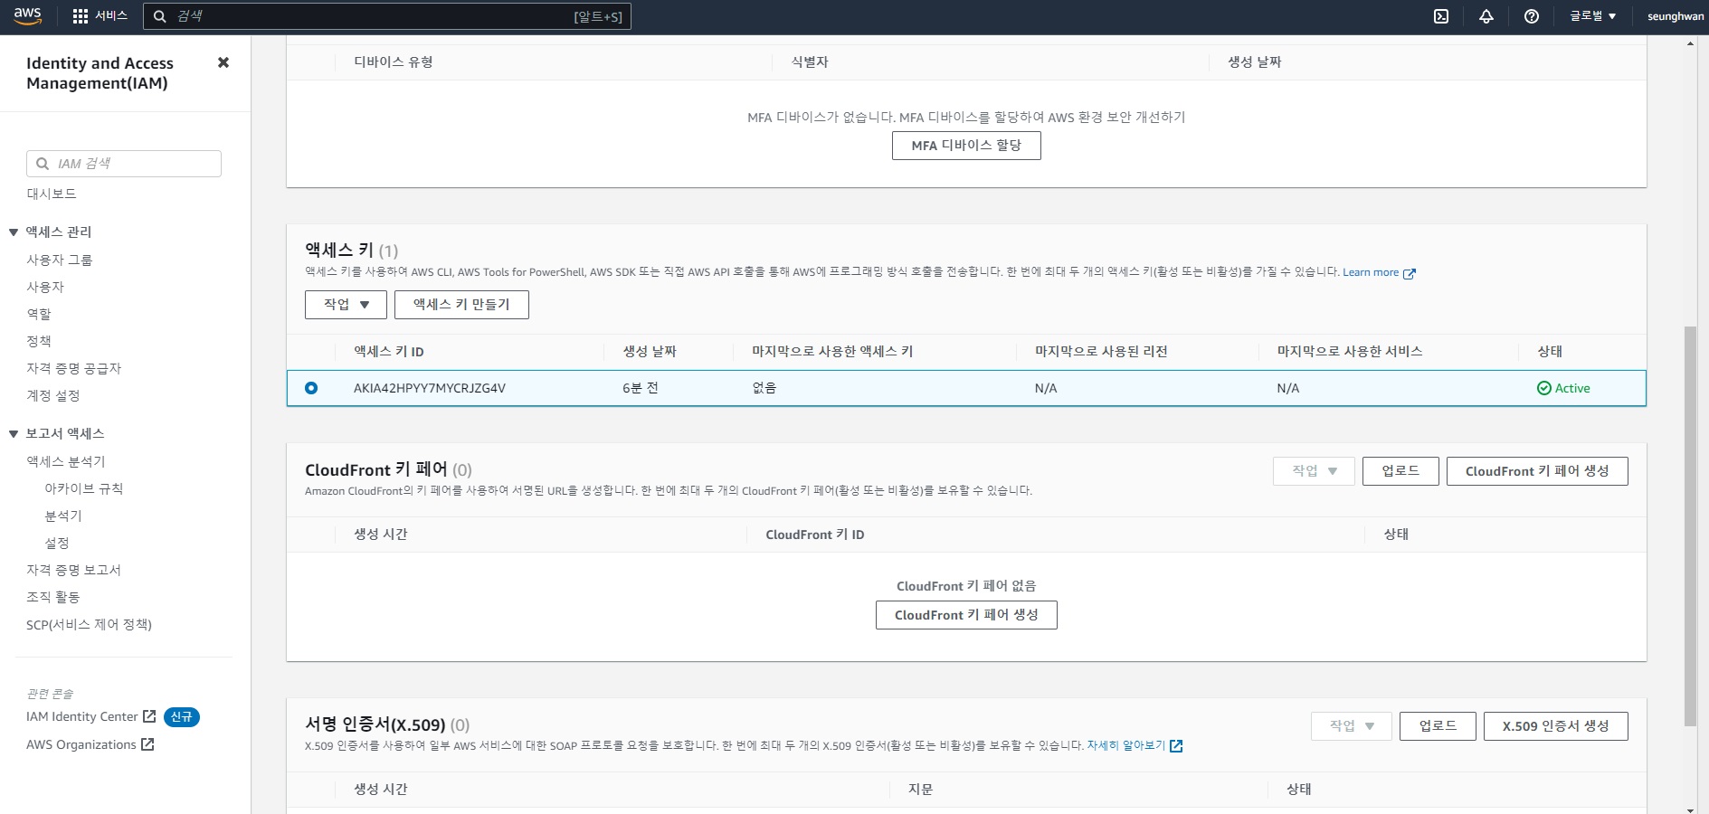Screen dimensions: 1709x814
Task: Select the radio button for the AKIA42HPYY7MYCRJZG4V key
Action: point(311,388)
